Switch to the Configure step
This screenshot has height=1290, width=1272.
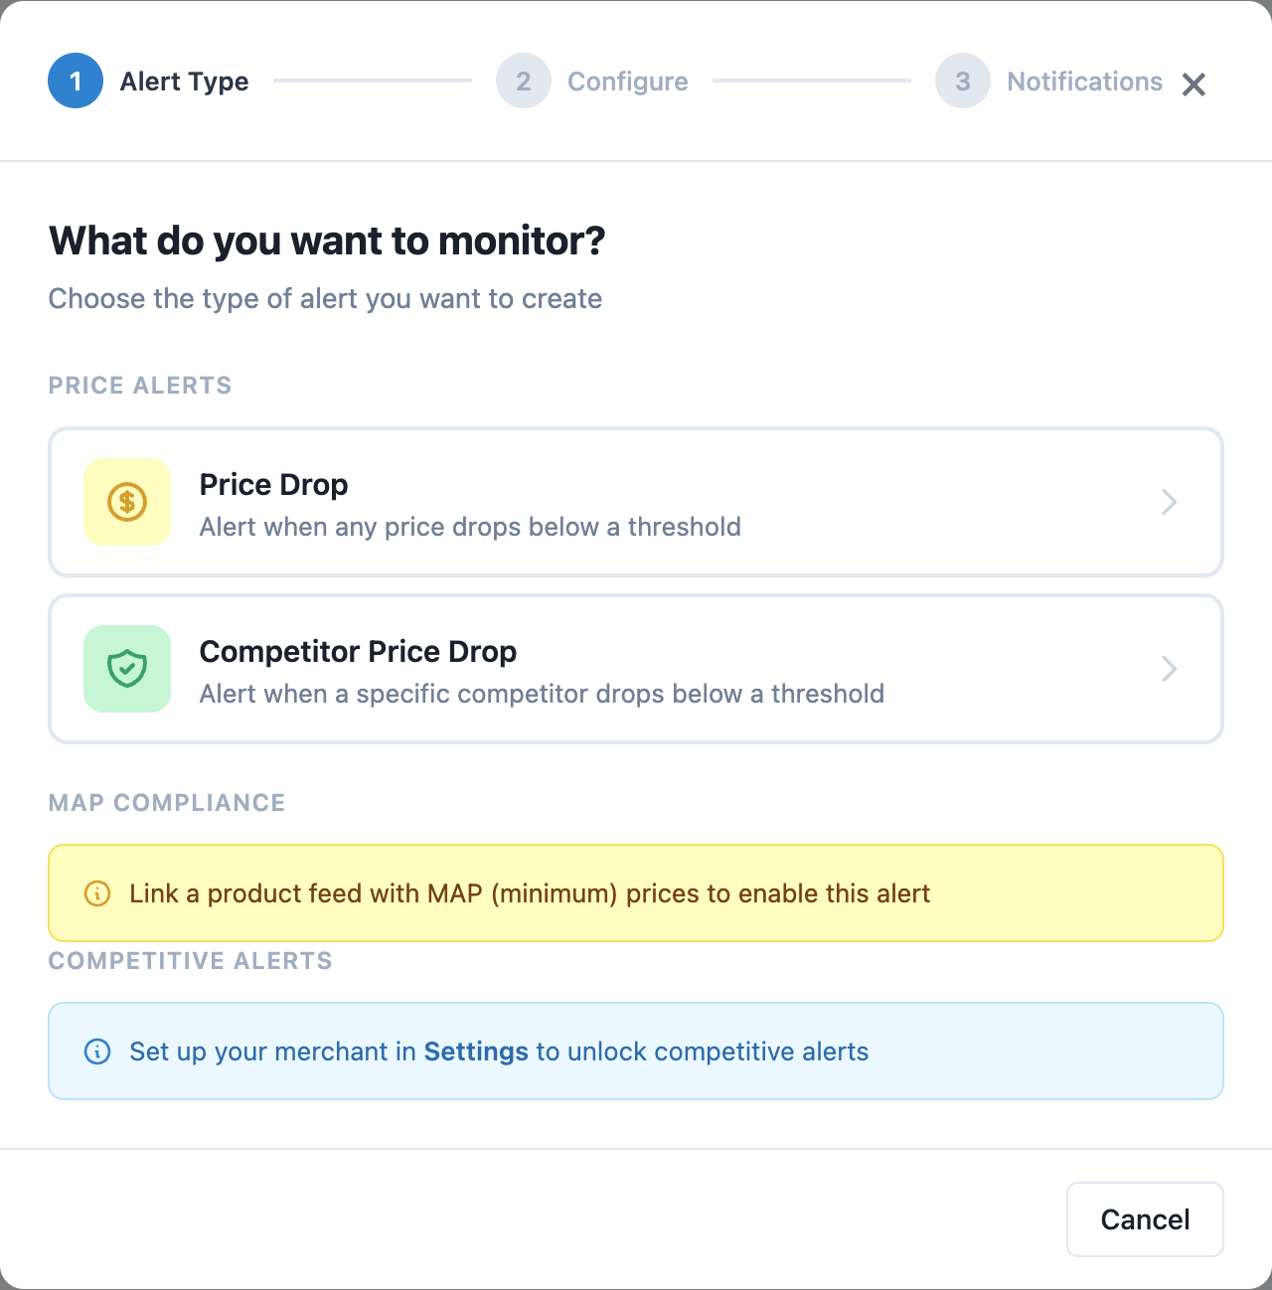point(627,81)
